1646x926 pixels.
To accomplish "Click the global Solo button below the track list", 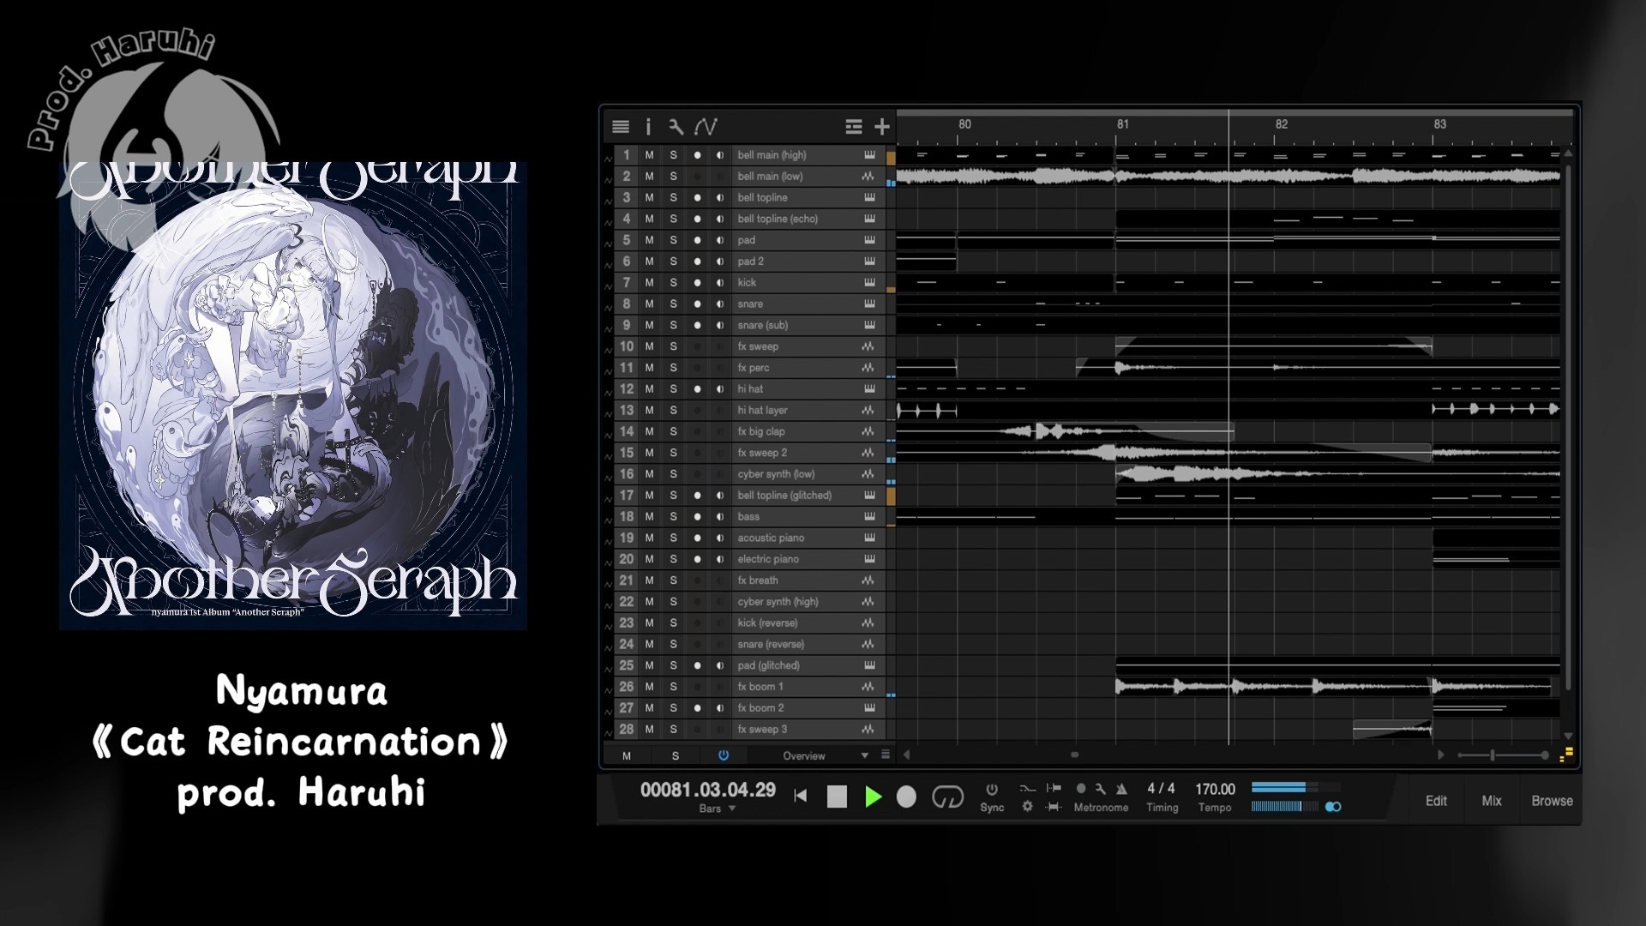I will coord(676,755).
